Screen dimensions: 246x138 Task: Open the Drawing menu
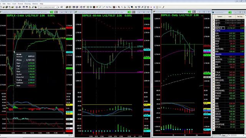coord(27,3)
